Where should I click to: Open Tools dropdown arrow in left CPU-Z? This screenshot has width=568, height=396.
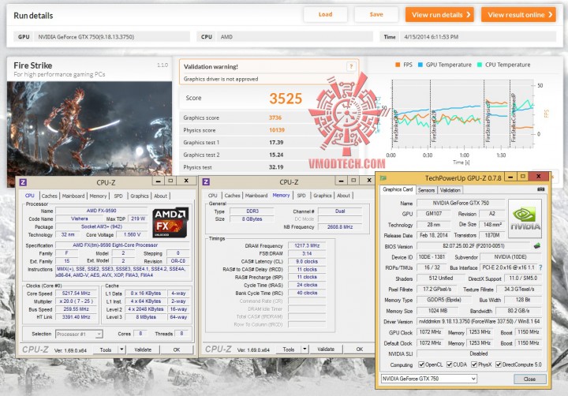(x=122, y=349)
